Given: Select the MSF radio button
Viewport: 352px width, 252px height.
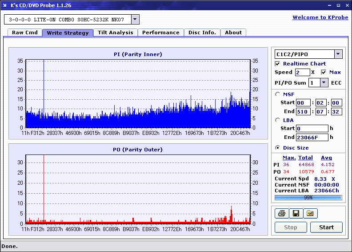Looking at the screenshot, I should (x=278, y=94).
